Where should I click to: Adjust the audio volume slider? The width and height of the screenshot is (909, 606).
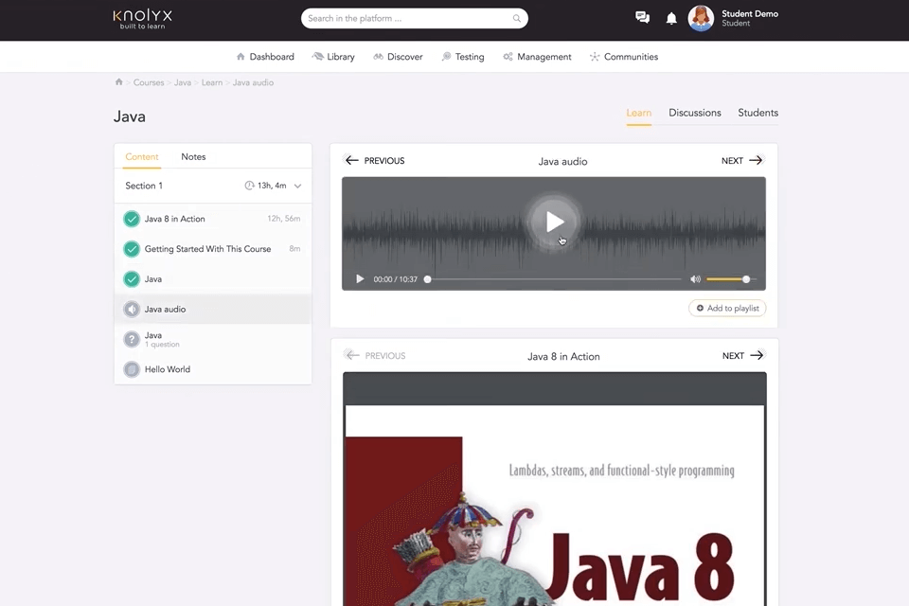[731, 279]
